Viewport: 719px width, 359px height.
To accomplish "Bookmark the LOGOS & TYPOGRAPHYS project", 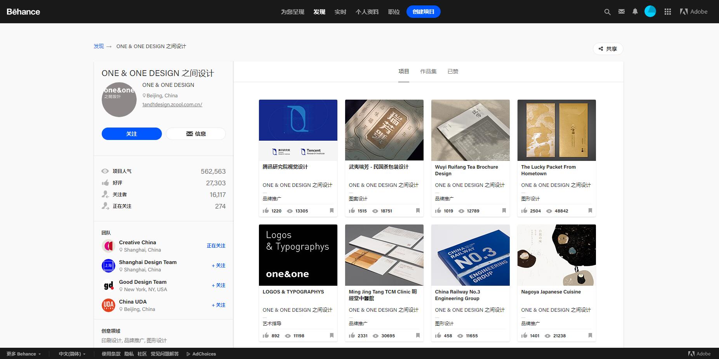I will [332, 335].
